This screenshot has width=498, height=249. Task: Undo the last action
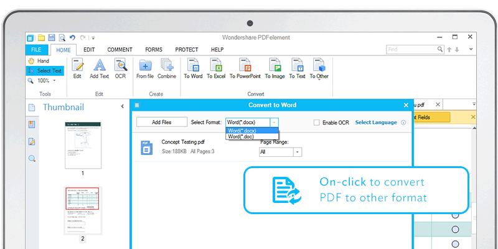pos(72,38)
